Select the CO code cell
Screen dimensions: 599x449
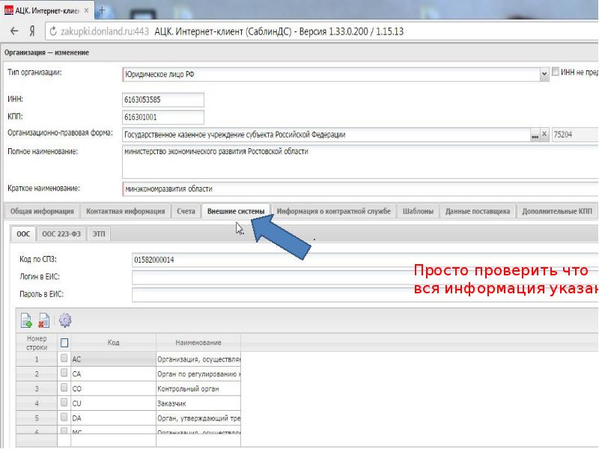(x=114, y=388)
